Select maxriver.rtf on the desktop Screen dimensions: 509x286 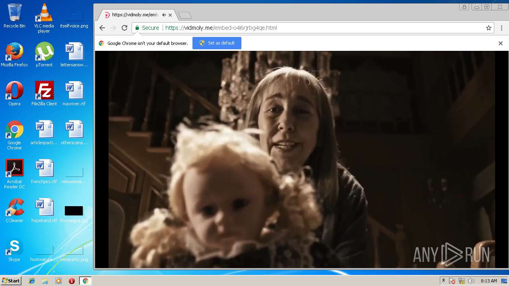(74, 94)
